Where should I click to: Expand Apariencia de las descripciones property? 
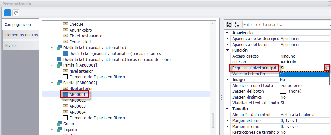click(x=227, y=39)
